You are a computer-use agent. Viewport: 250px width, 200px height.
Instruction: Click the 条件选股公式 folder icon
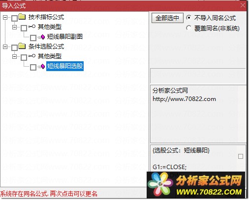coord(22,46)
